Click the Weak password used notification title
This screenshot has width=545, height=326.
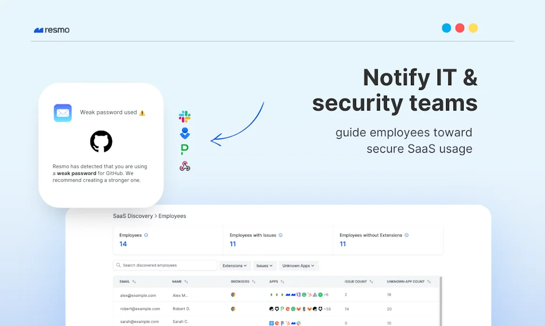109,112
